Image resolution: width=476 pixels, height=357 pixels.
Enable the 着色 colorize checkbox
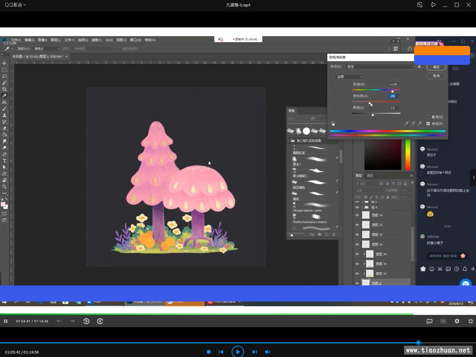click(x=428, y=117)
